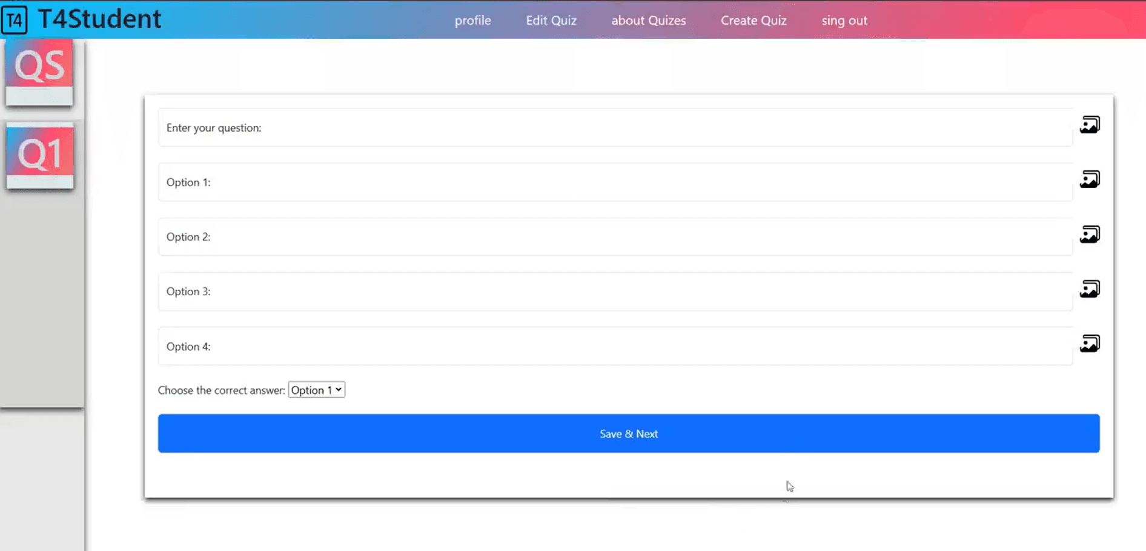Select the Q1 question tile
The width and height of the screenshot is (1146, 551).
[40, 156]
